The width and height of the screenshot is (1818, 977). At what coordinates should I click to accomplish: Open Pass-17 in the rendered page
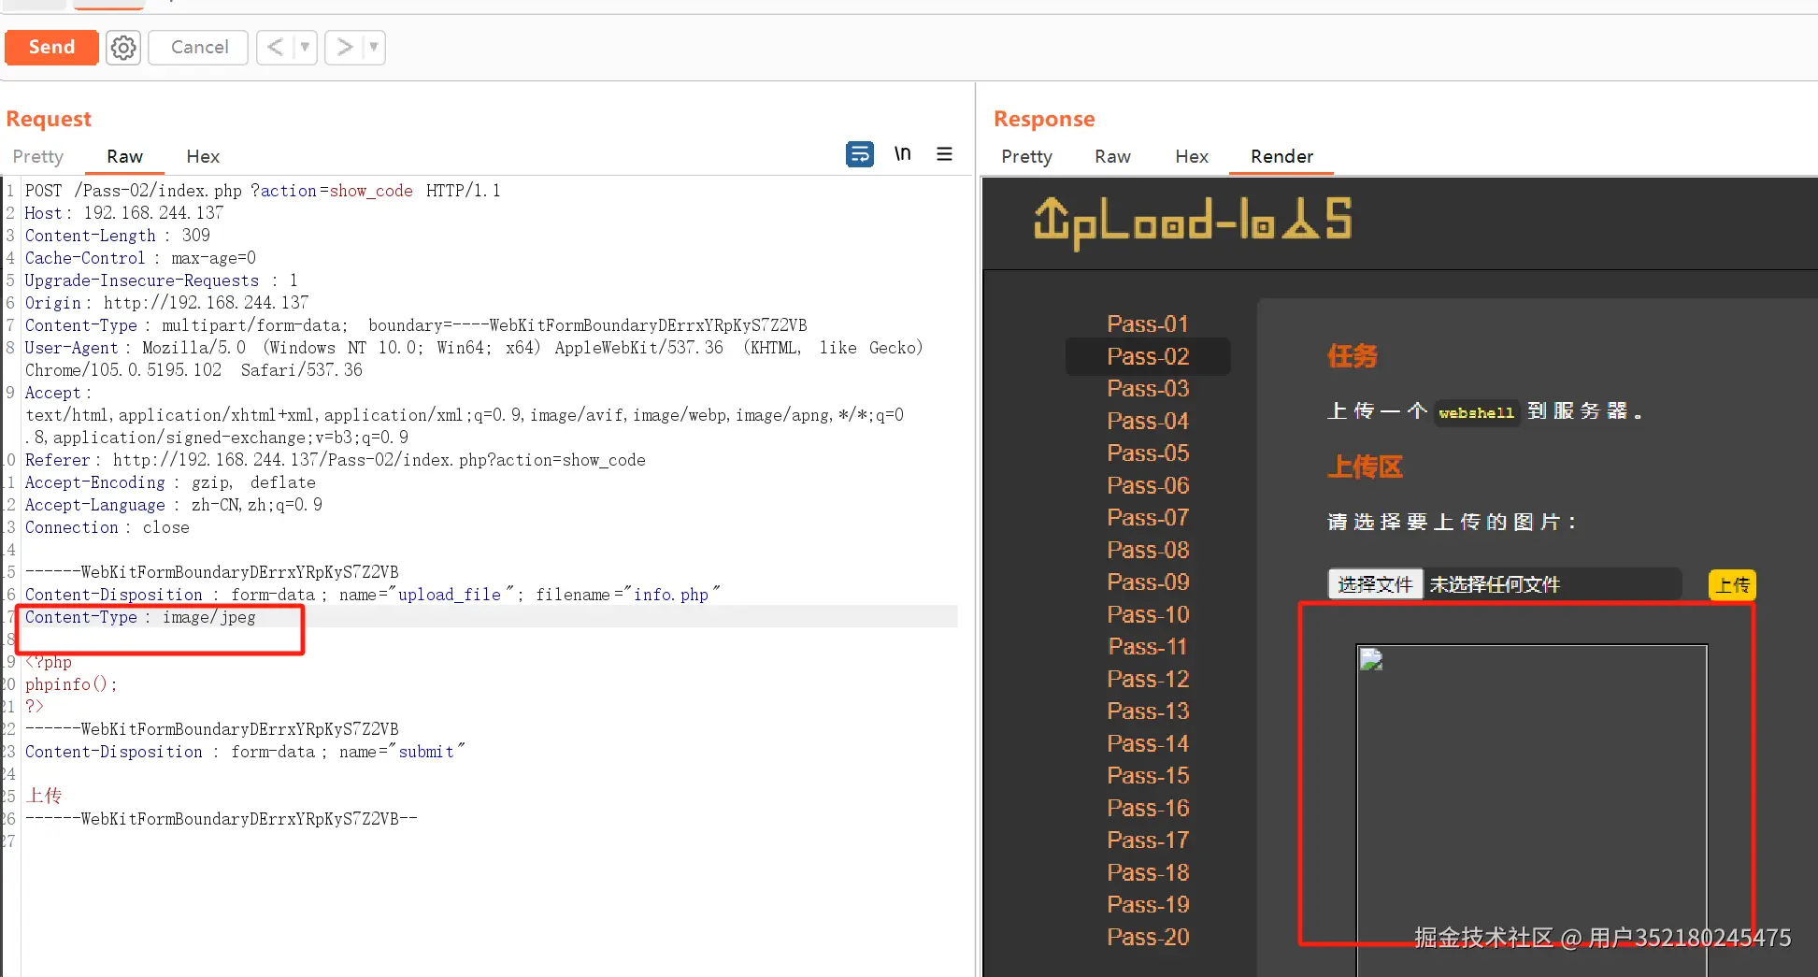coord(1148,840)
